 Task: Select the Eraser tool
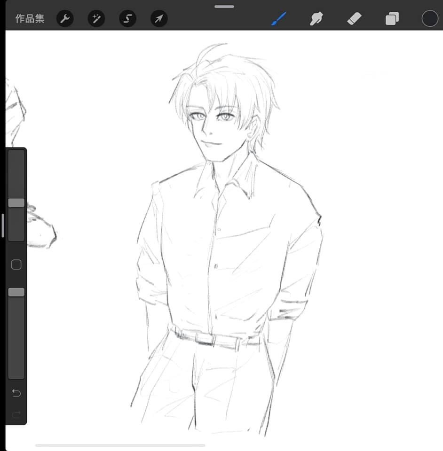[x=354, y=19]
